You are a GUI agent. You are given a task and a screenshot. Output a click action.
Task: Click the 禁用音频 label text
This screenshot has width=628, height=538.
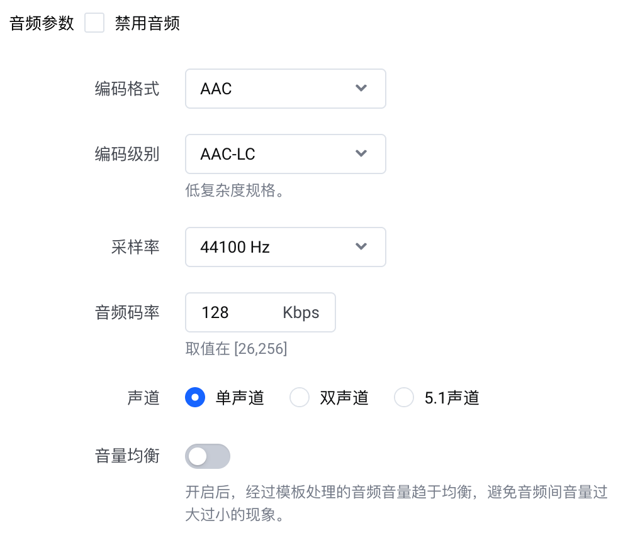click(147, 23)
